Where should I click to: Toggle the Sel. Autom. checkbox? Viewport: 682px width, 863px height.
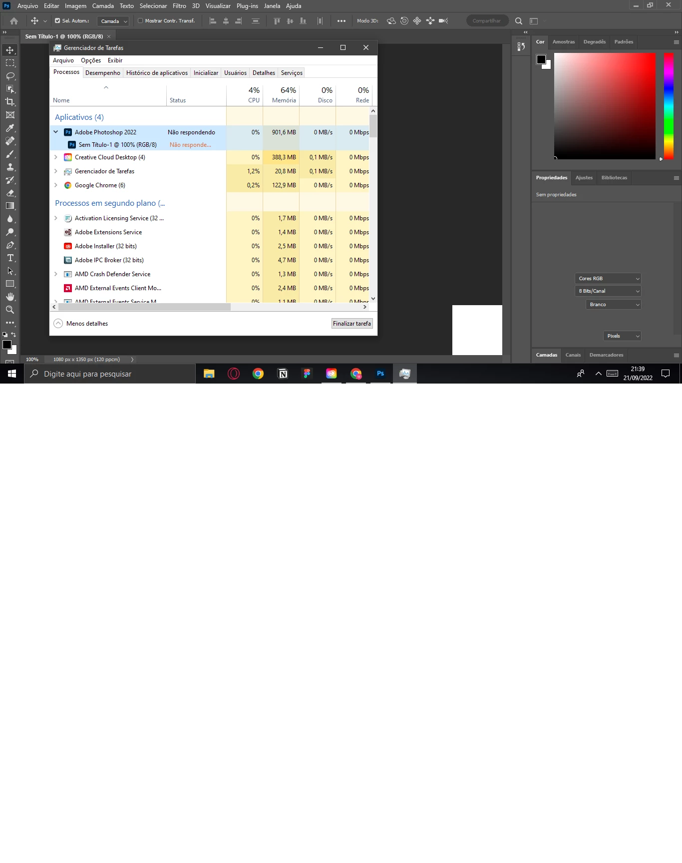click(57, 21)
